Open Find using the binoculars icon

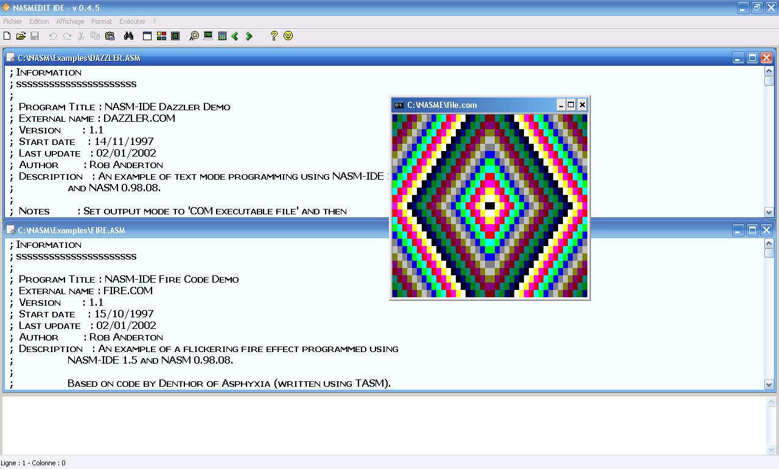coord(128,36)
